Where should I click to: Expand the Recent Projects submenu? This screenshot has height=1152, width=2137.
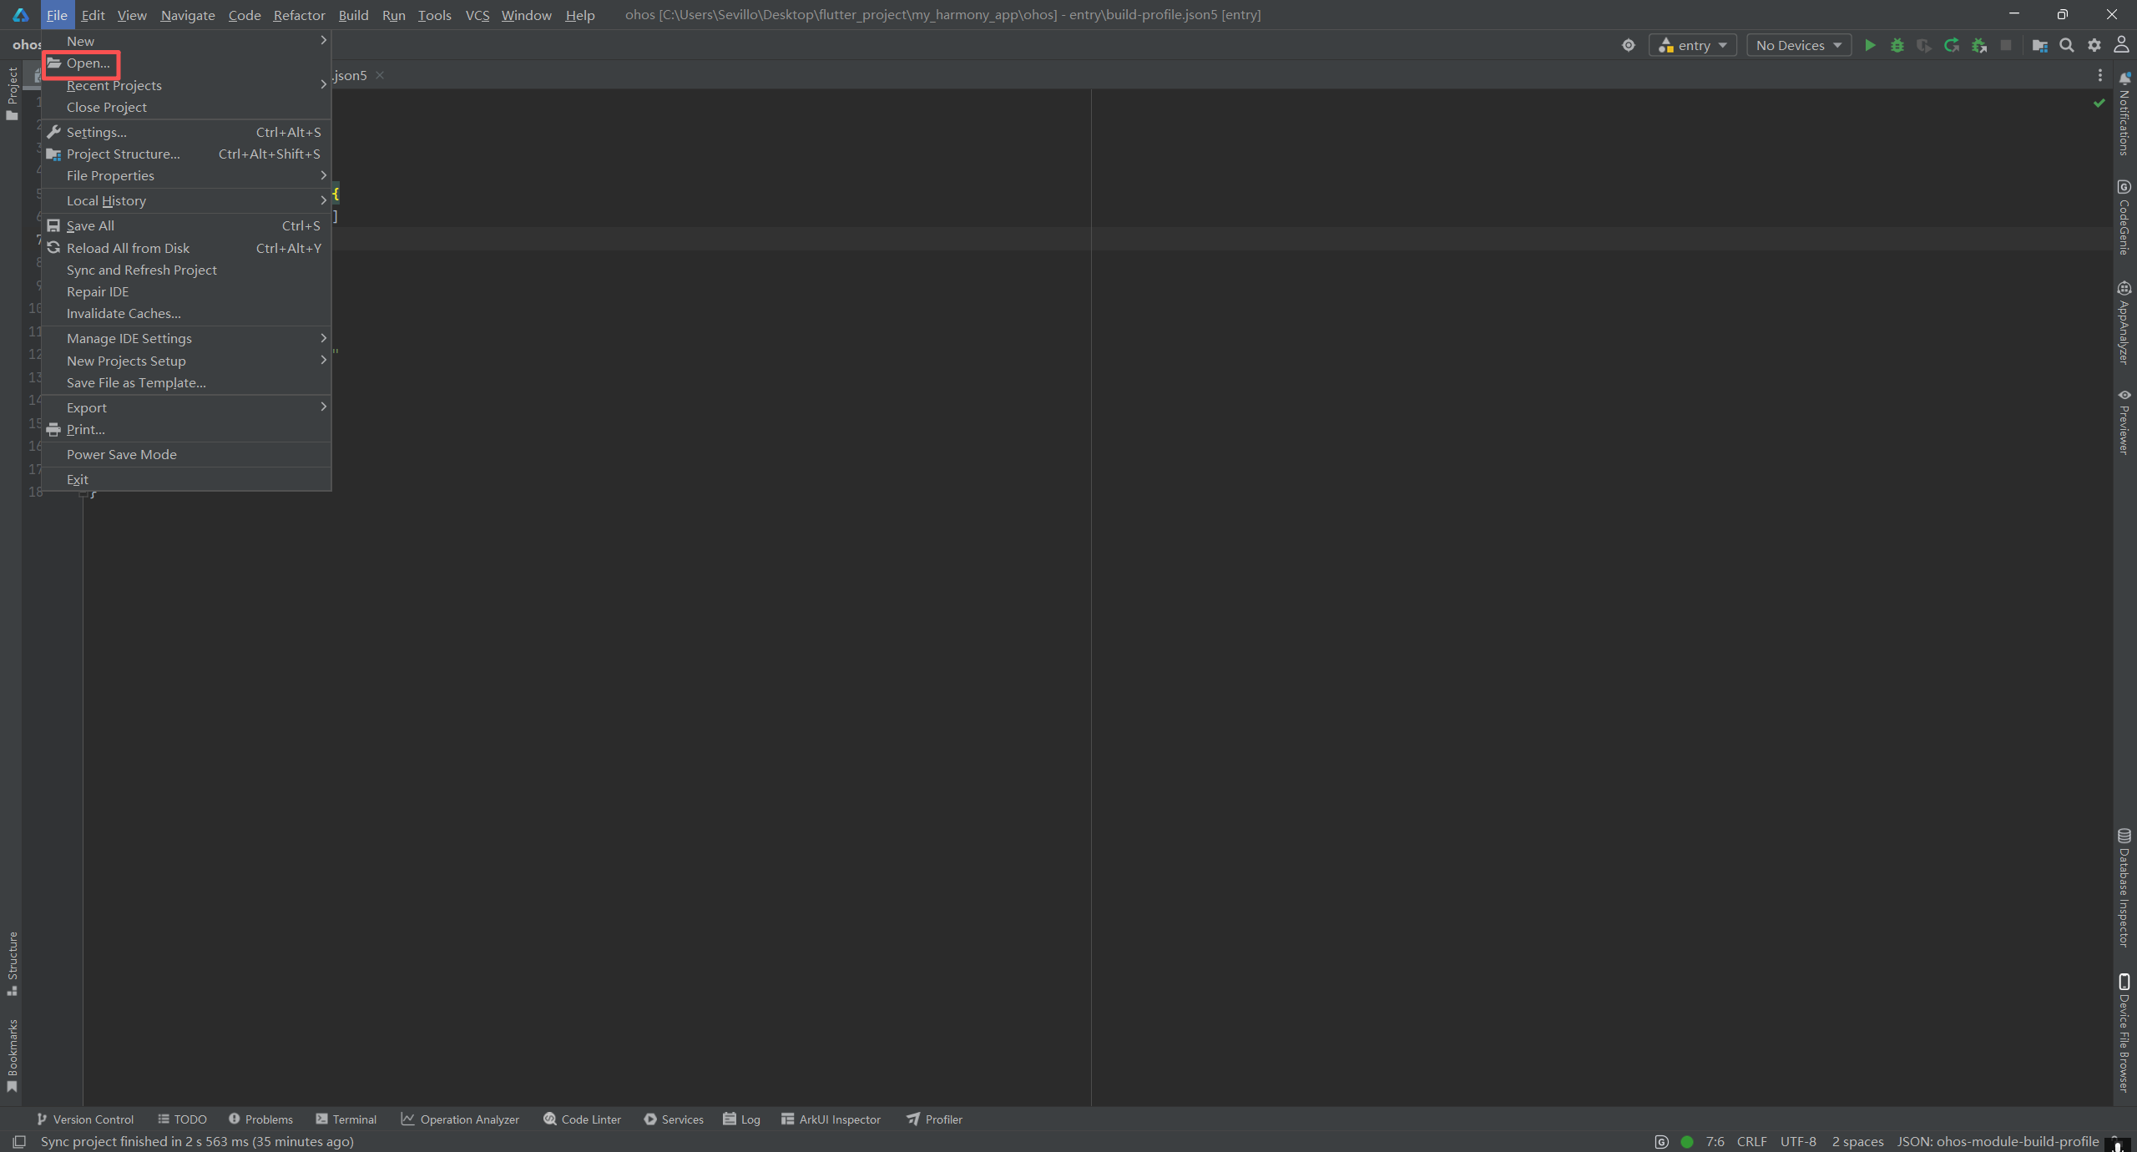[114, 85]
